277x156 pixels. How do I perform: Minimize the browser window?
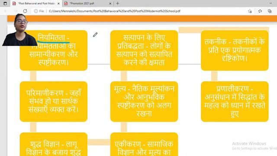pos(271,3)
